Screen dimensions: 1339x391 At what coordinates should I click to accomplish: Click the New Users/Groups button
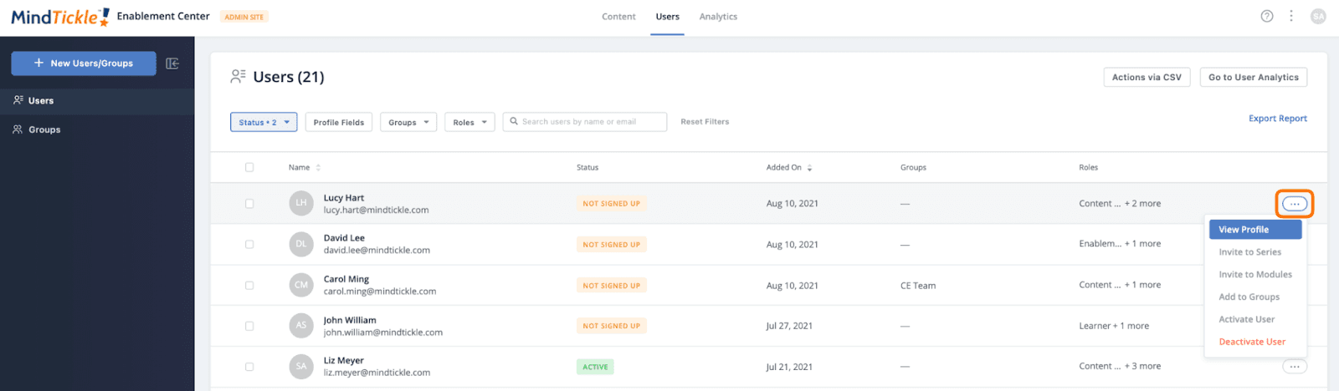pyautogui.click(x=84, y=63)
